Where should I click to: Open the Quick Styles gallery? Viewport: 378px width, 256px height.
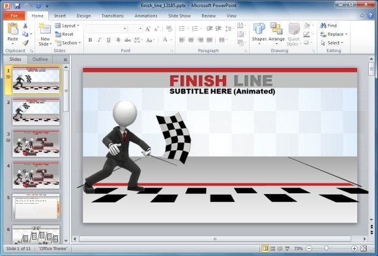tap(294, 35)
